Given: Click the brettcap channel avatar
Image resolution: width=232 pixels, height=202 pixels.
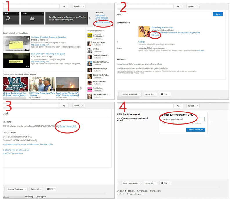Looking at the screenshot, I should point(90,50).
